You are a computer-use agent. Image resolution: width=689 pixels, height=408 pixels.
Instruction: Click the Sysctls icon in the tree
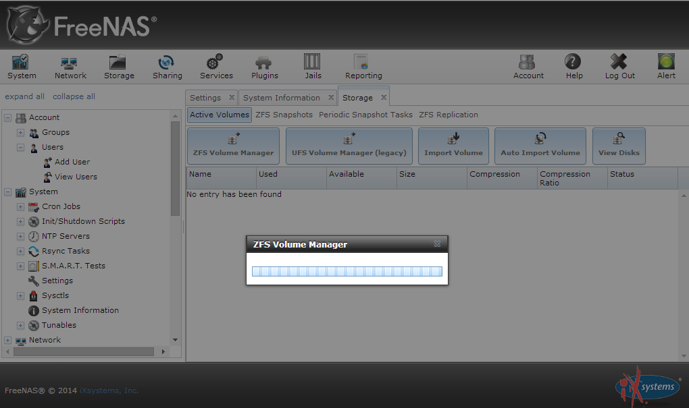pyautogui.click(x=34, y=295)
